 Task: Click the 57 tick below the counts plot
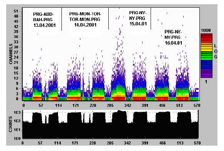[40, 143]
